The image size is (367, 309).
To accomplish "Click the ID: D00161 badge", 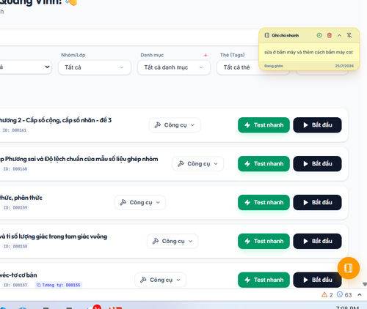I will [x=15, y=130].
